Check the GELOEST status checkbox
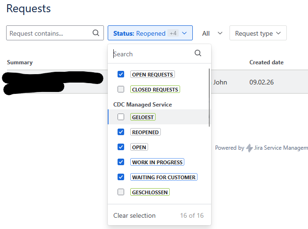 click(x=121, y=117)
